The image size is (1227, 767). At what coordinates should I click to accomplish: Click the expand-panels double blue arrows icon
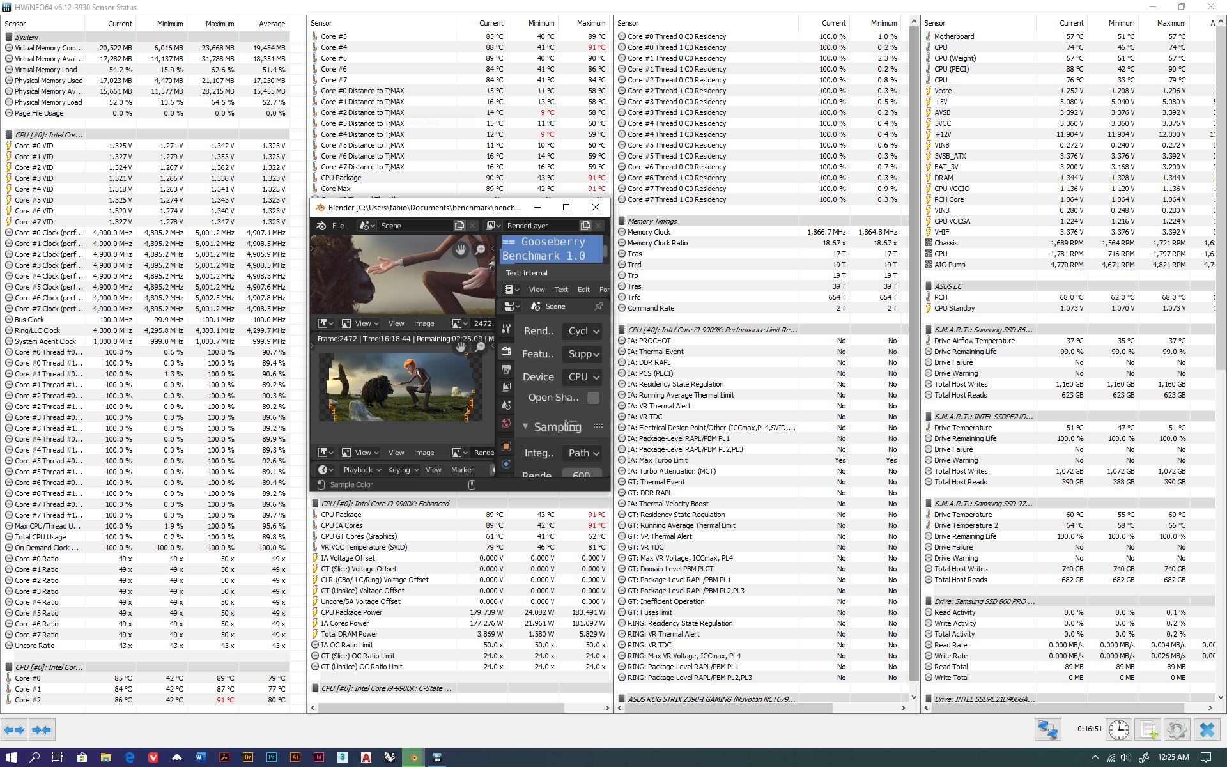coord(14,729)
